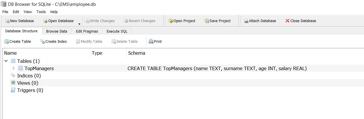
Task: Go to the Edit Pragmas tab
Action: pos(87,31)
